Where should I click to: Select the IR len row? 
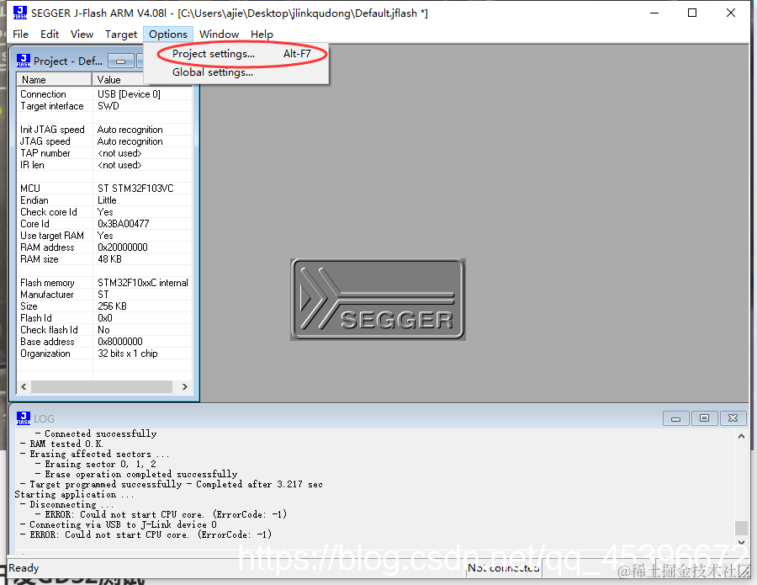coord(104,165)
